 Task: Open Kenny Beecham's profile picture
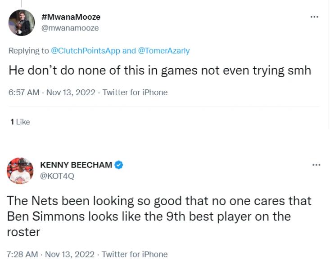(x=20, y=171)
